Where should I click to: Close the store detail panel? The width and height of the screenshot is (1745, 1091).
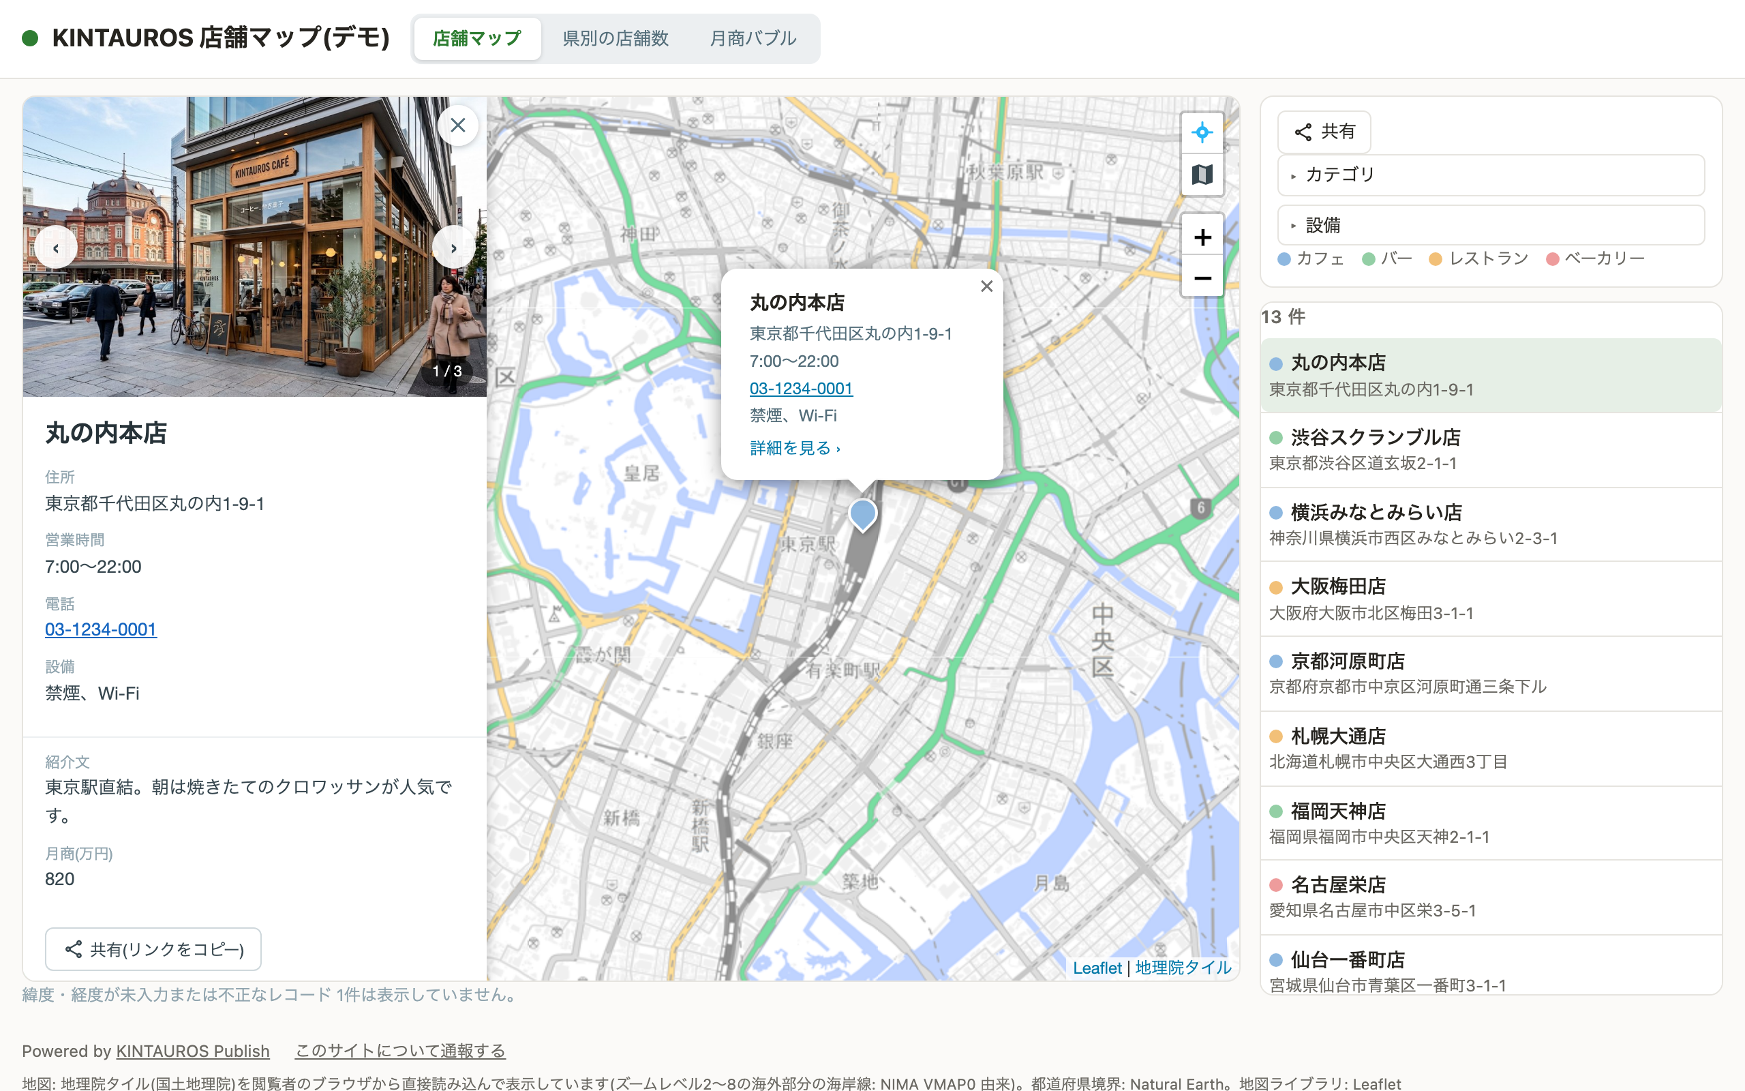[x=457, y=125]
